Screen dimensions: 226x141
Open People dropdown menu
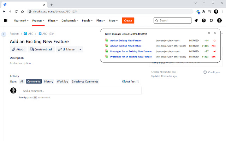[87, 20]
